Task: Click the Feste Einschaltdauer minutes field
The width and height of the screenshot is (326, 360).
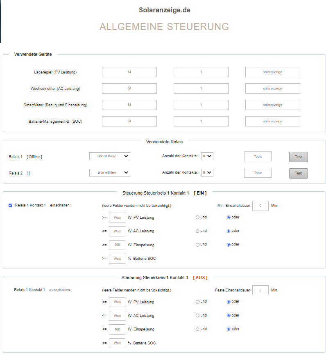Action: (260, 290)
